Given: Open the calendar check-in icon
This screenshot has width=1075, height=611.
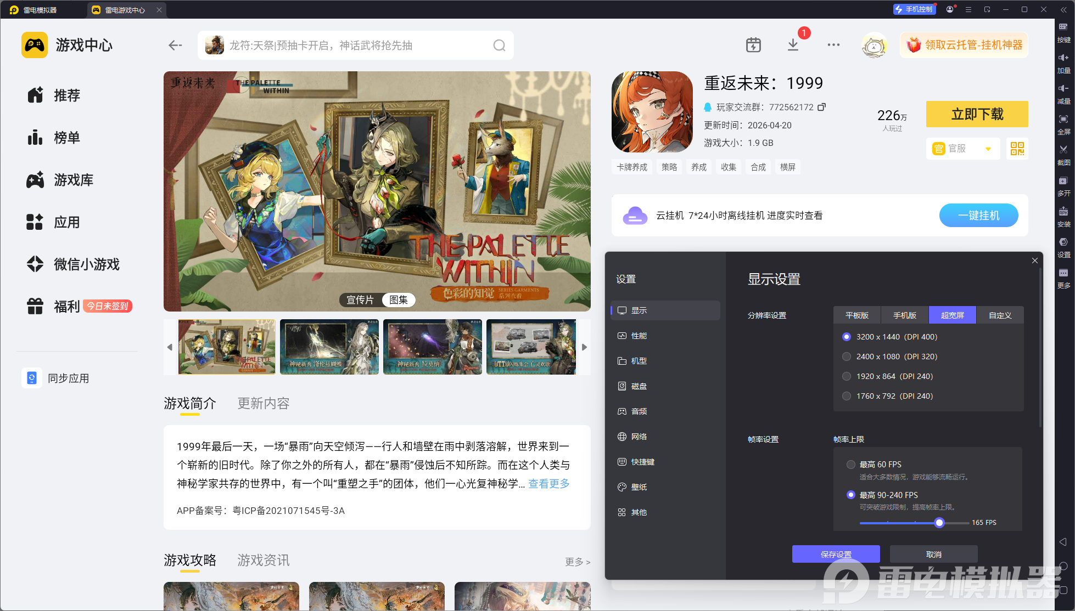Looking at the screenshot, I should tap(753, 45).
